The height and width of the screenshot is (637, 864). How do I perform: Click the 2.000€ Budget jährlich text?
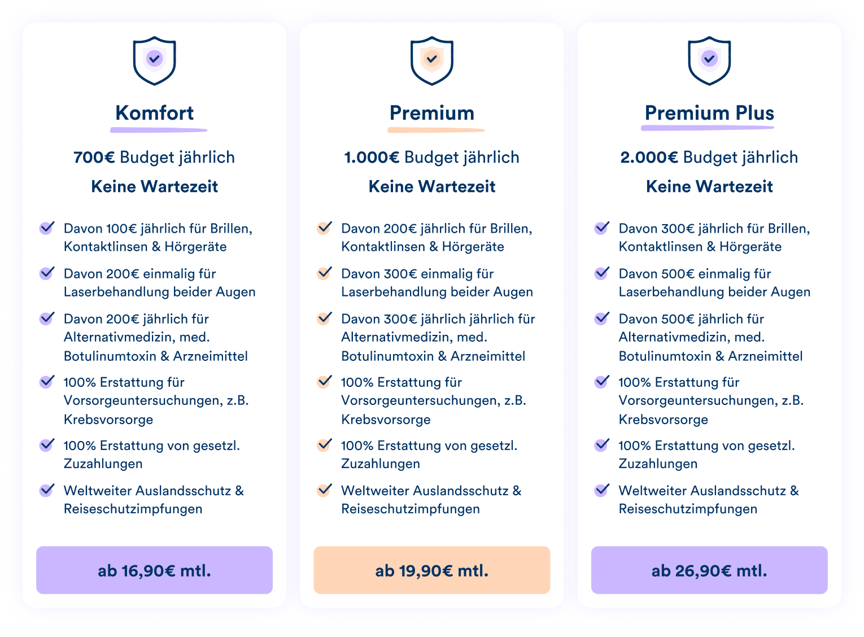click(x=709, y=157)
